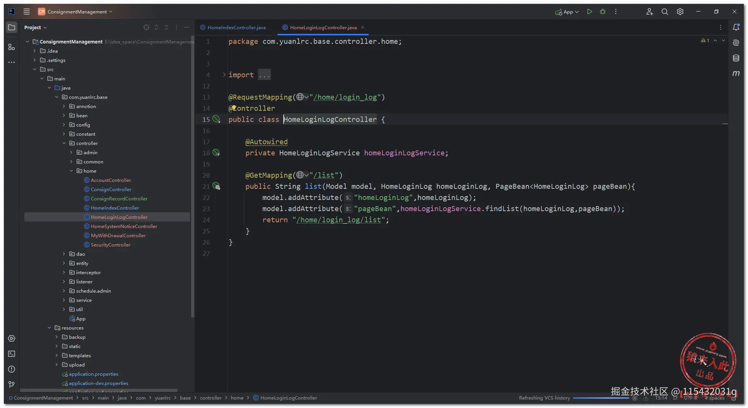Open the Structure tool window
Viewport: 748px width, 408px height.
coord(12,47)
